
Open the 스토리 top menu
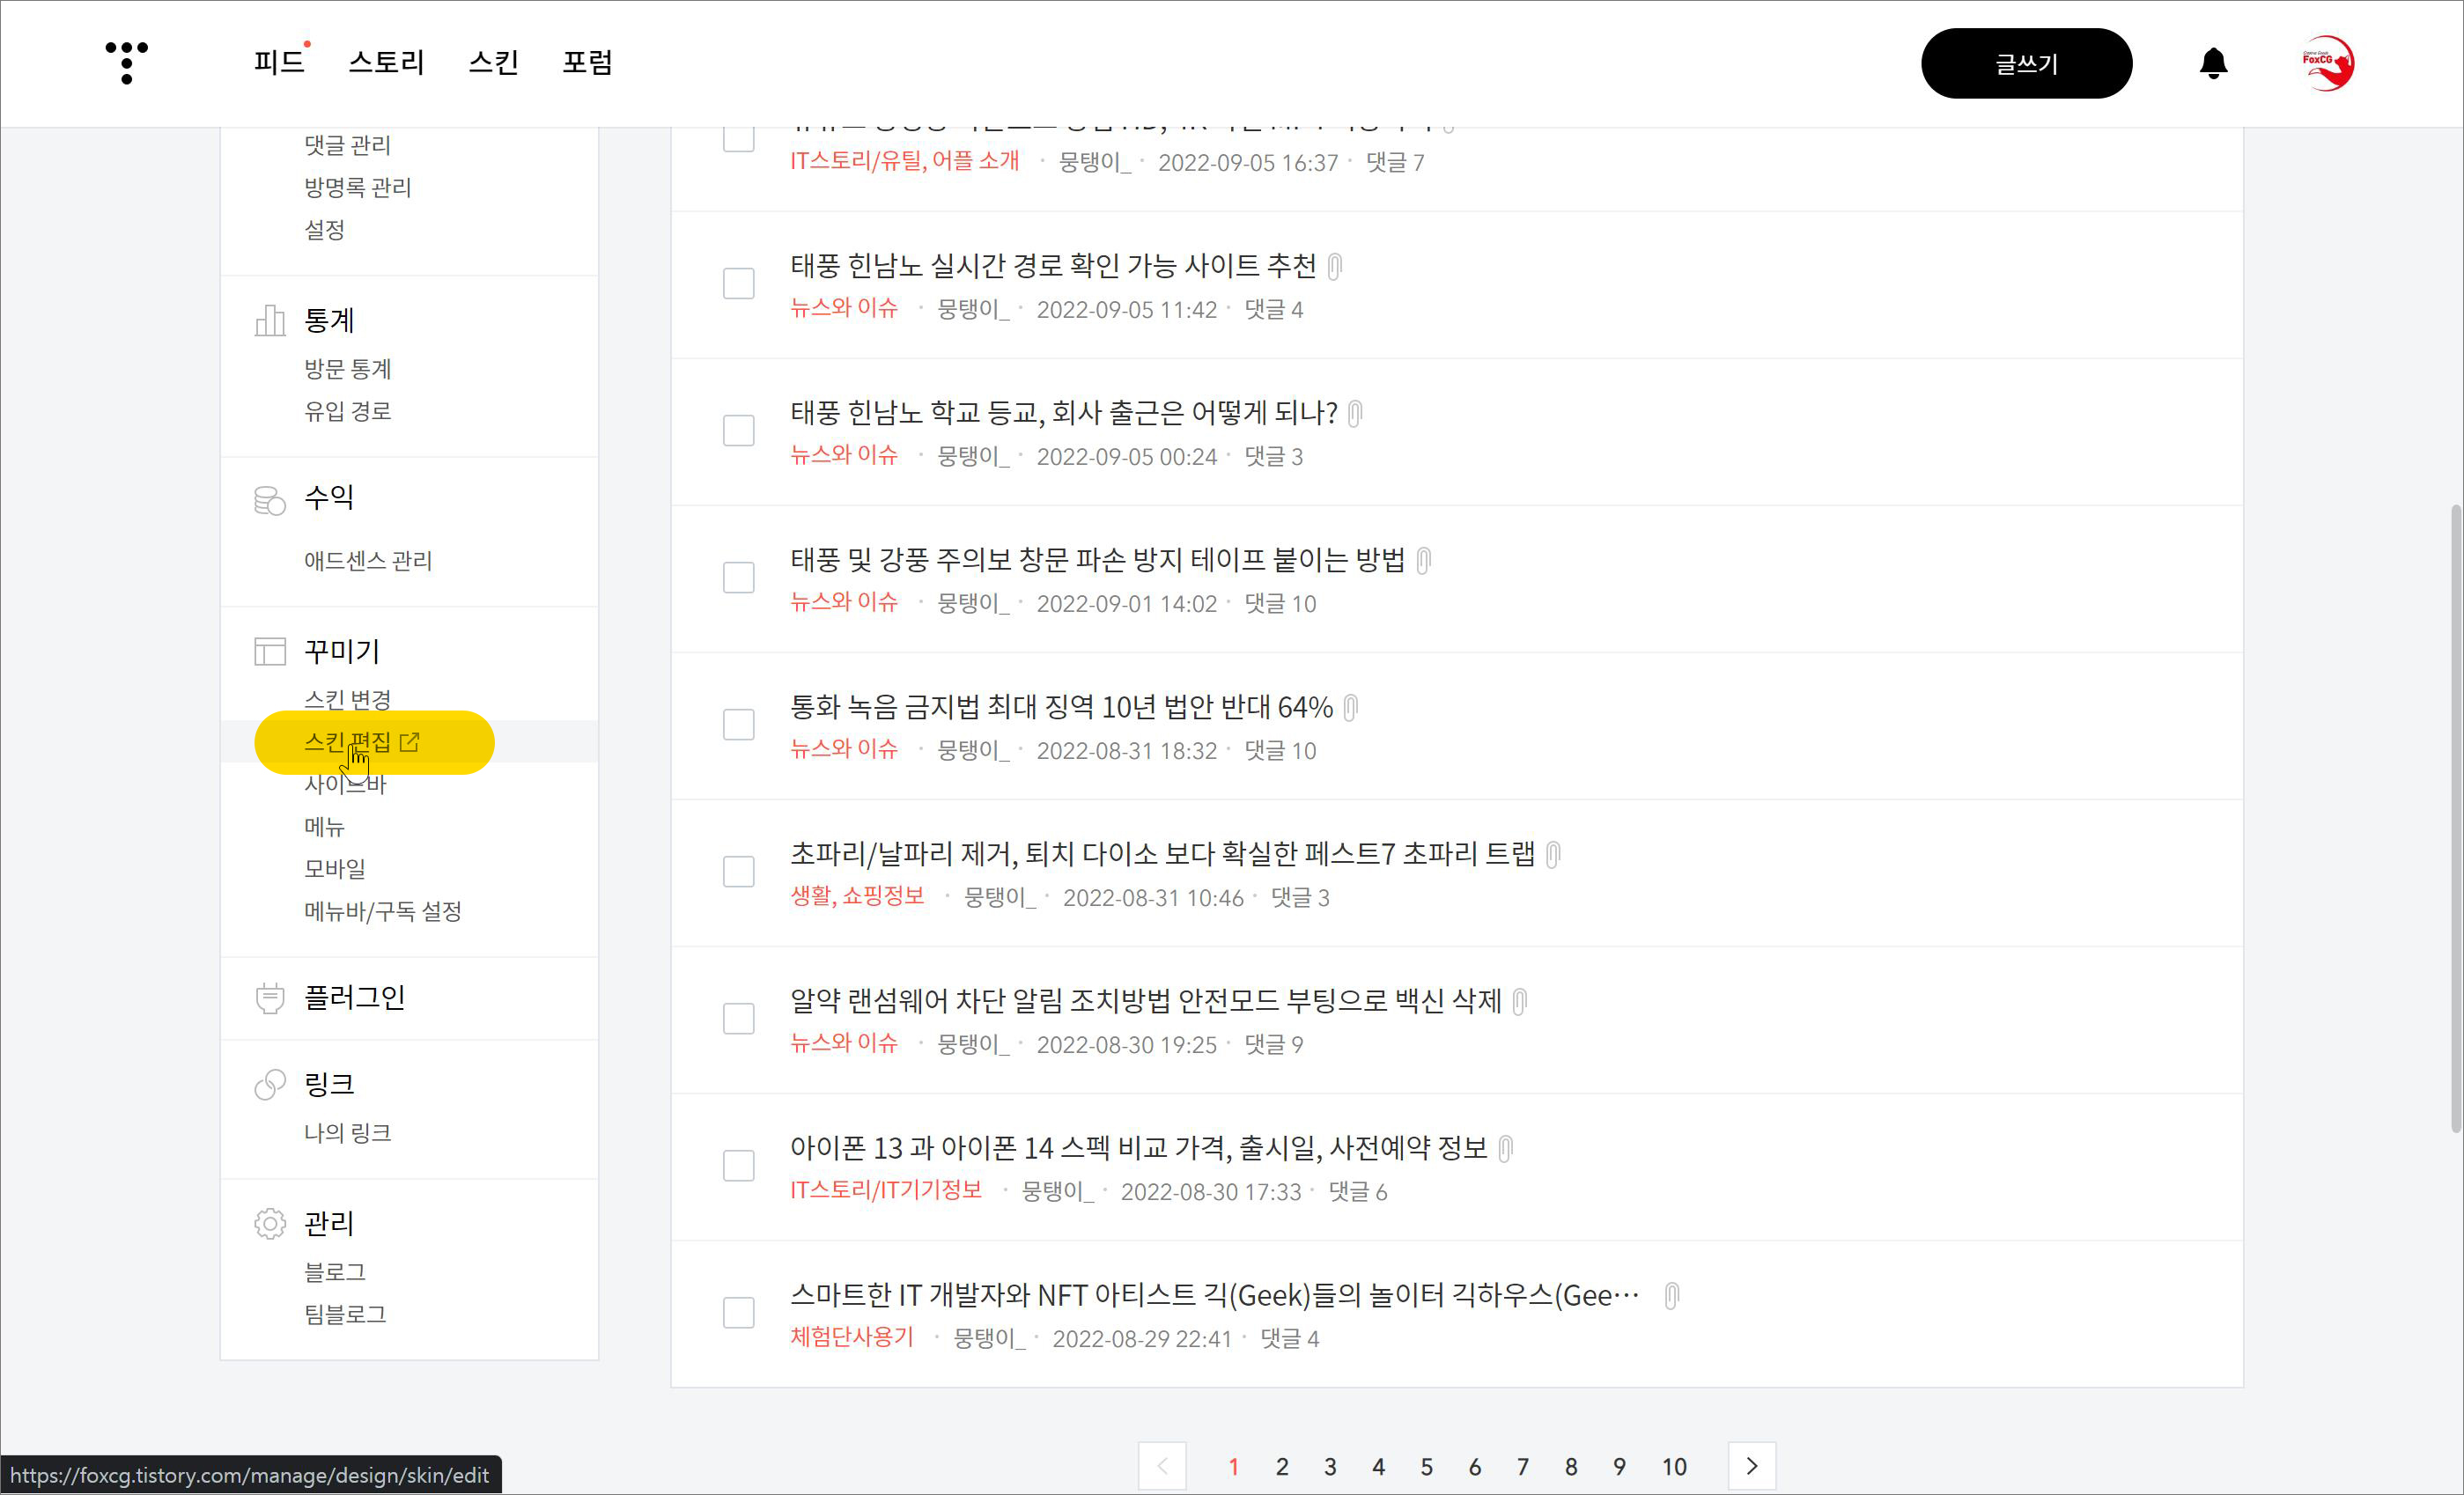click(x=386, y=62)
